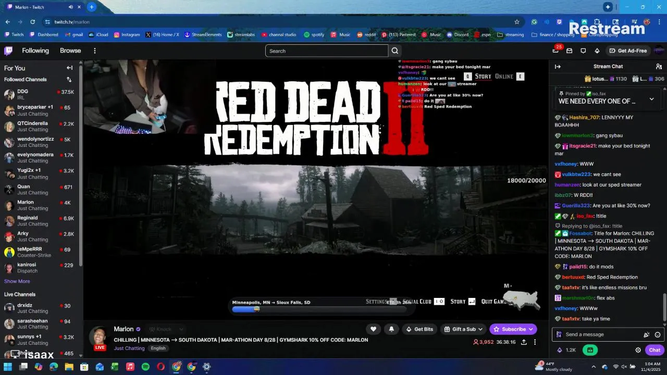This screenshot has width=667, height=375.
Task: Open Windows Start menu
Action: [8, 367]
